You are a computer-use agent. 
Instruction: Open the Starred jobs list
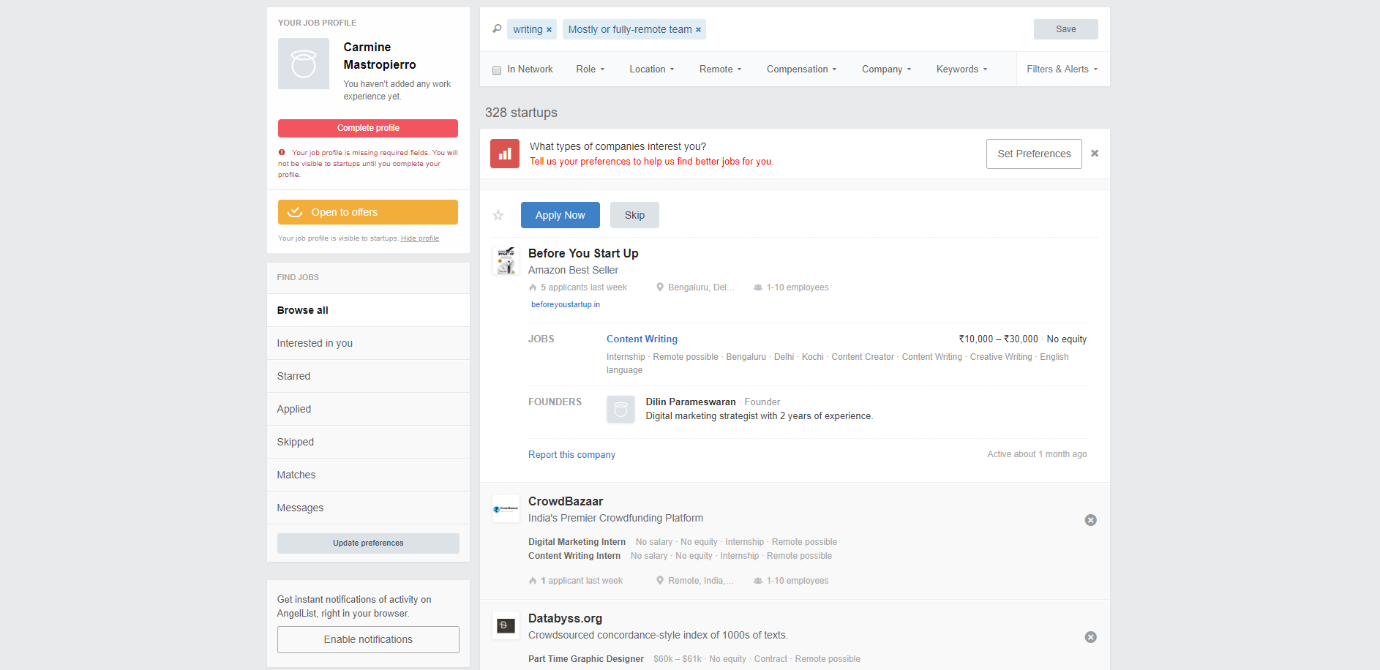click(368, 376)
